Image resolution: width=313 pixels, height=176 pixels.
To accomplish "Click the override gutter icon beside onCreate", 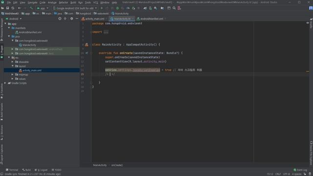I will click(x=87, y=53).
